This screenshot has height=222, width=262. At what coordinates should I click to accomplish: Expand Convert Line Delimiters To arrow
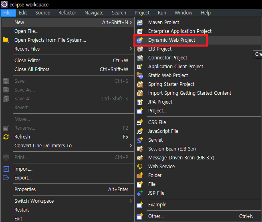(x=131, y=146)
